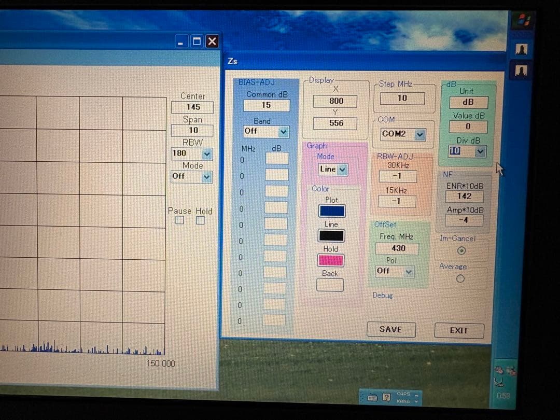Expand the Band dropdown in BIAS-ADJ
The width and height of the screenshot is (560, 420).
pyautogui.click(x=284, y=131)
